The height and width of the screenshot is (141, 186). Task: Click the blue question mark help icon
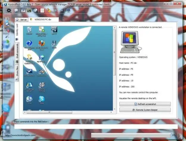point(29,43)
